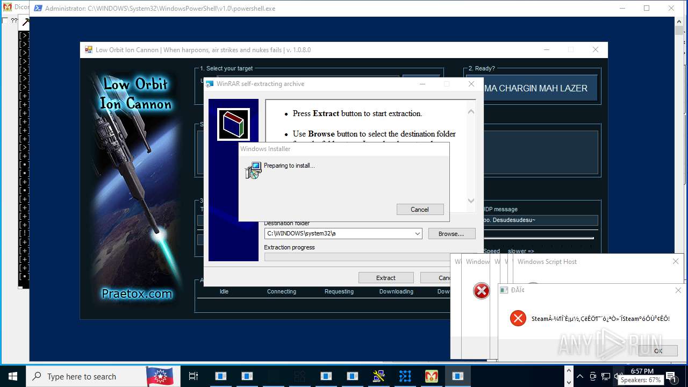Switch to the Dicom app in the taskbar
The image size is (688, 387).
click(x=431, y=376)
